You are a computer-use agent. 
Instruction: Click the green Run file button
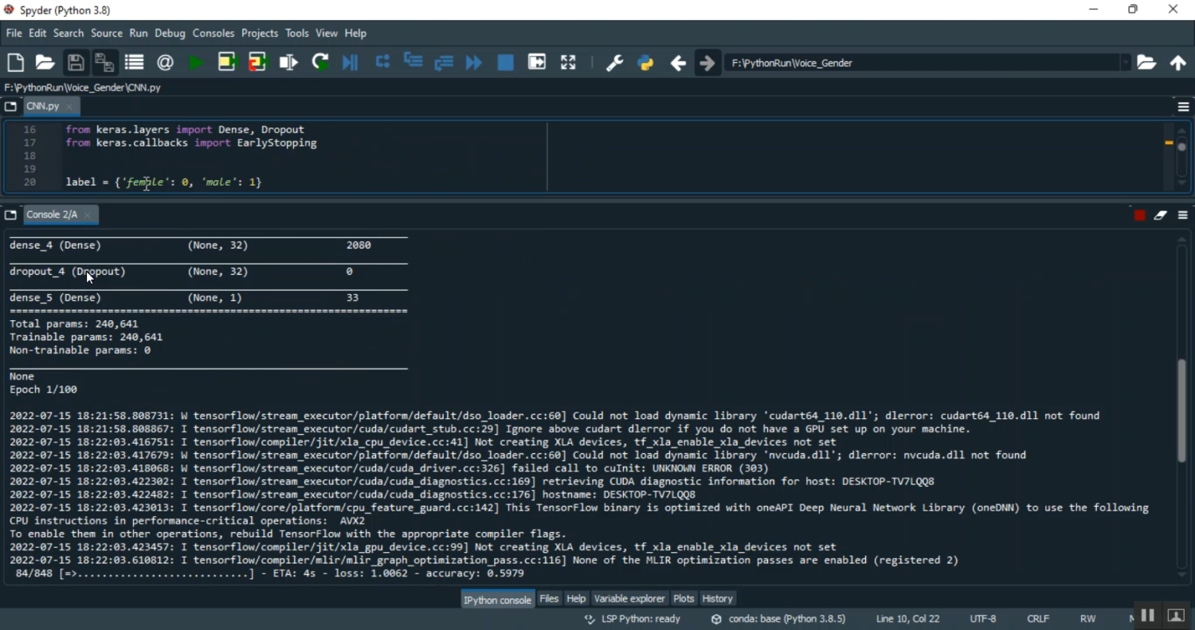coord(196,63)
